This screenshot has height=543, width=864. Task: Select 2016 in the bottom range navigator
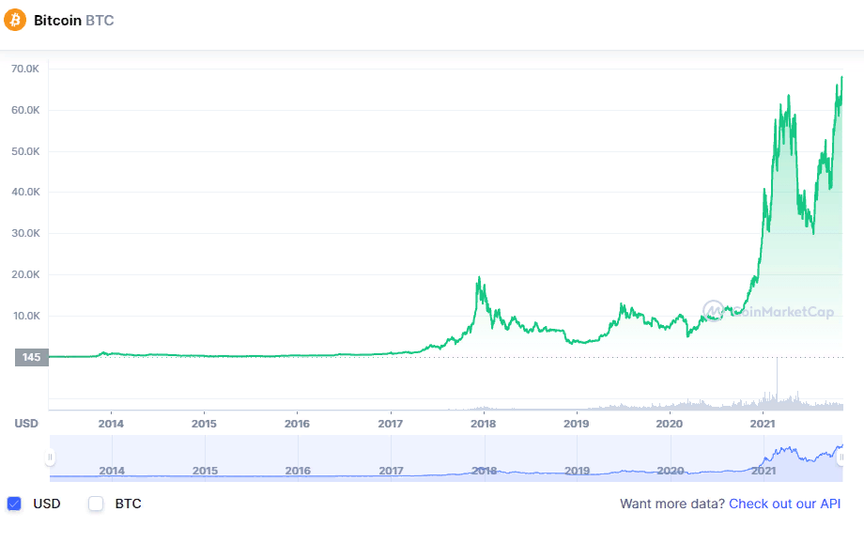[x=298, y=470]
